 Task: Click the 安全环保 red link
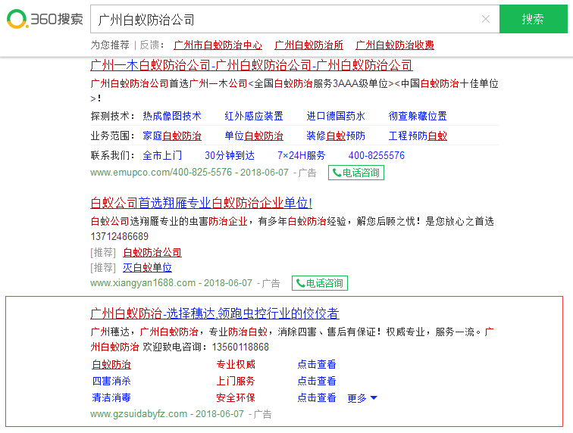pyautogui.click(x=236, y=398)
